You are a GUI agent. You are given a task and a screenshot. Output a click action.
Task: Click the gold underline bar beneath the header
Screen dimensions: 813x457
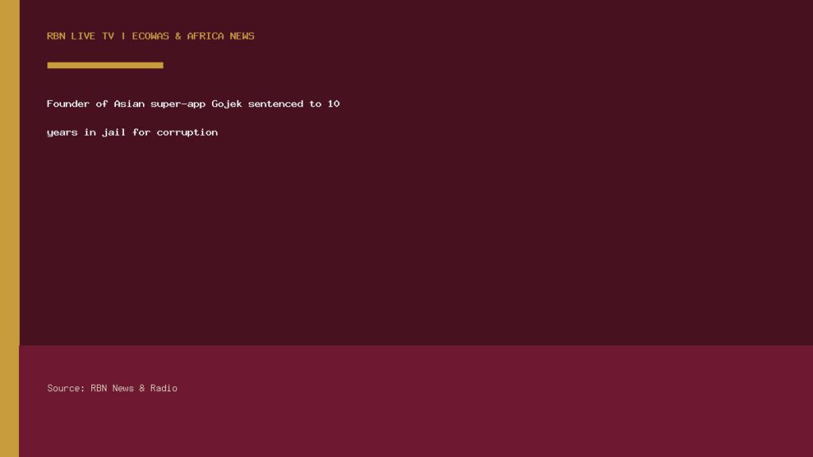(106, 65)
